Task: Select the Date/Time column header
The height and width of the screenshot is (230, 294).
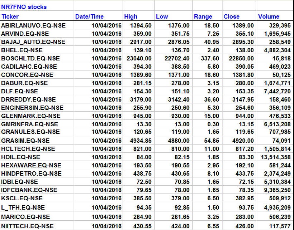Action: tap(89, 16)
